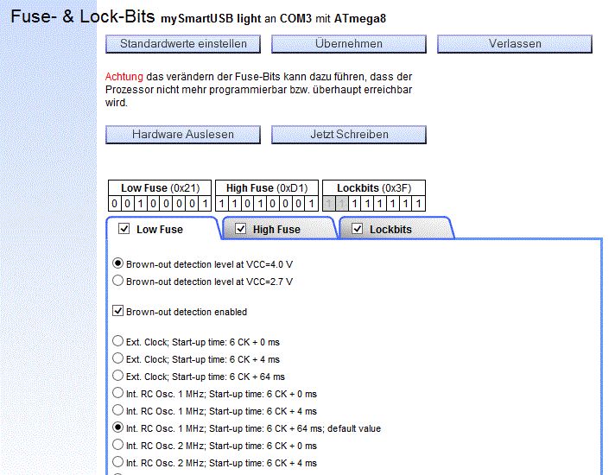Uncheck Brown-out detection enabled

[118, 311]
